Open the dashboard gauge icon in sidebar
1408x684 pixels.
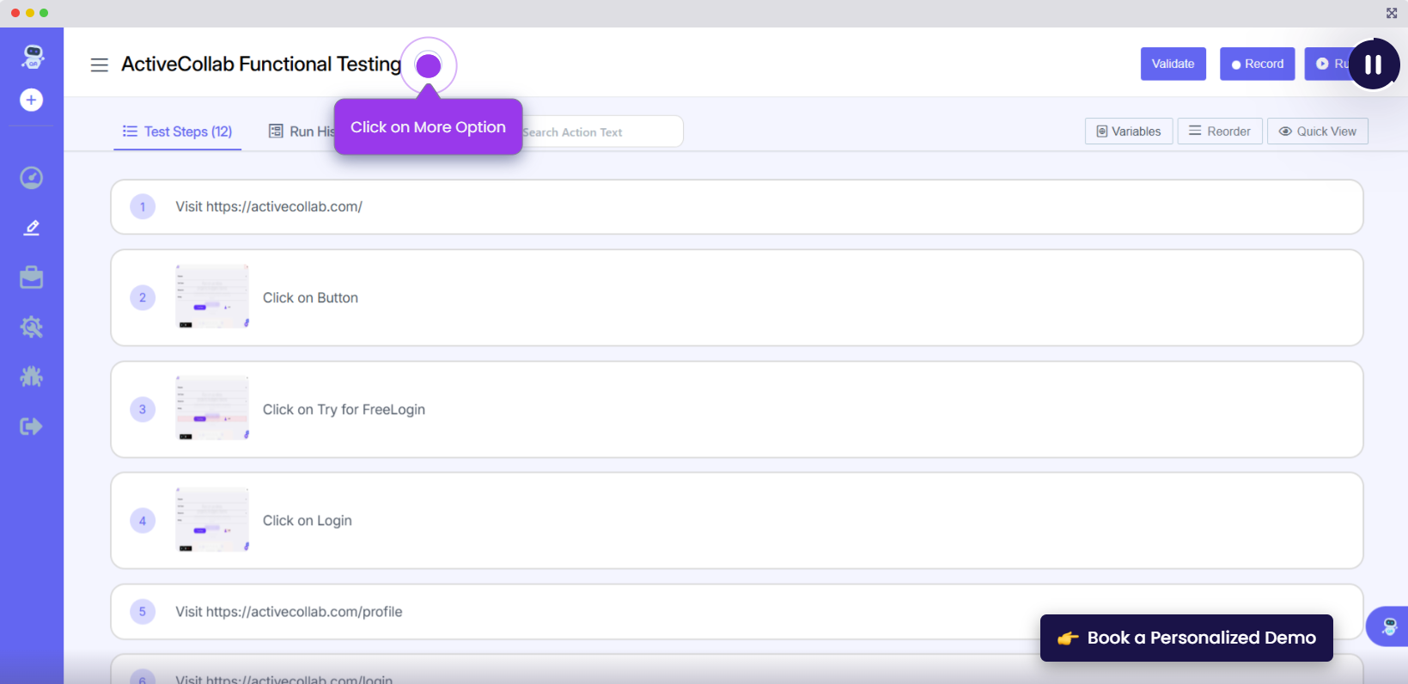[32, 178]
